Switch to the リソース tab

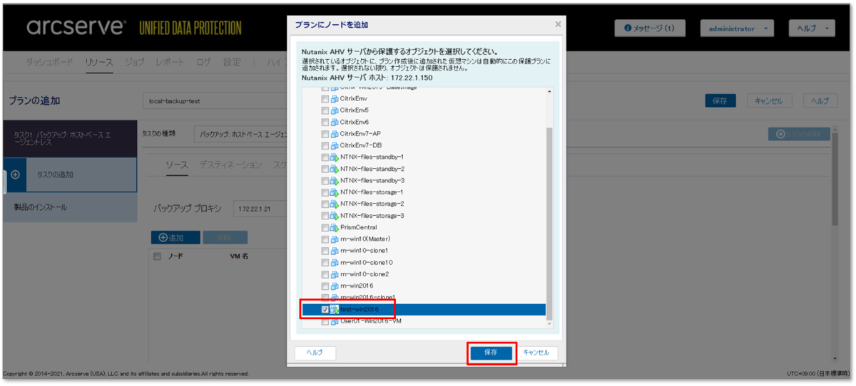[x=99, y=62]
